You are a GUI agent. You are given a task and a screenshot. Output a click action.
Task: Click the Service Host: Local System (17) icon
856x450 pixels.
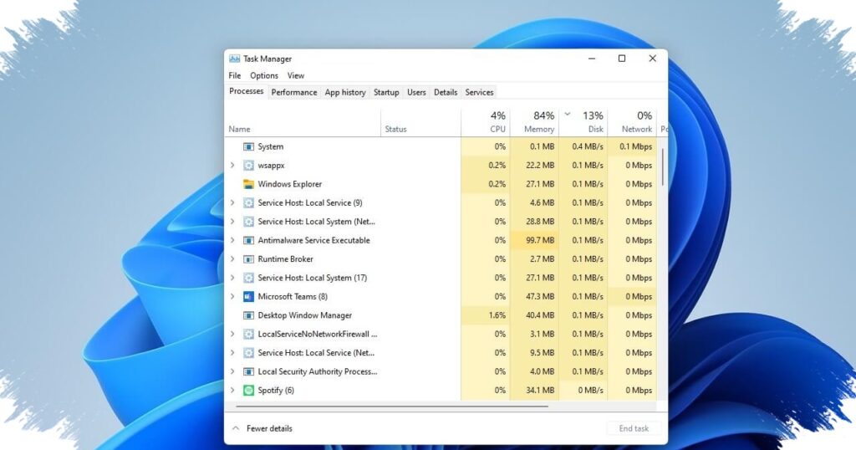pos(248,278)
